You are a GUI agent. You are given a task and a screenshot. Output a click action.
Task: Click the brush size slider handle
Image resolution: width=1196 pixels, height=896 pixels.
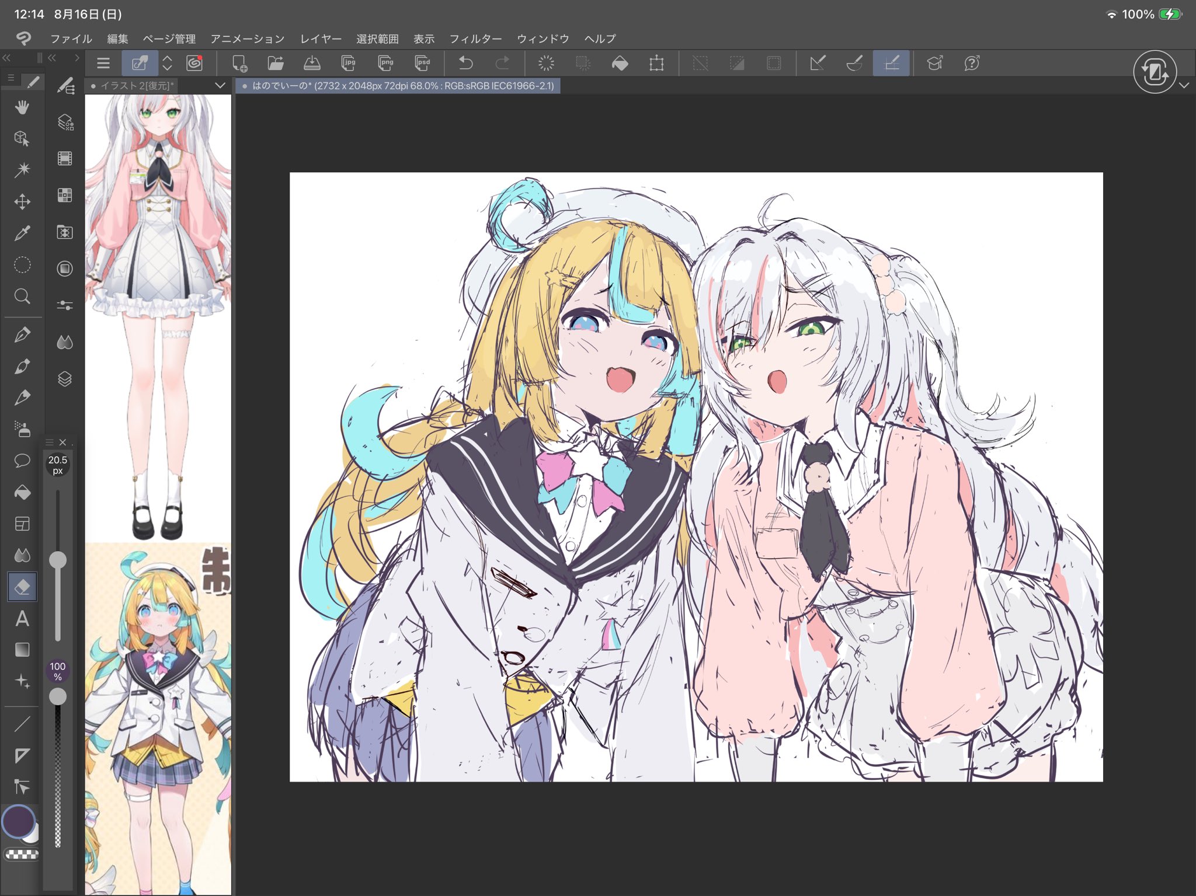[x=58, y=560]
